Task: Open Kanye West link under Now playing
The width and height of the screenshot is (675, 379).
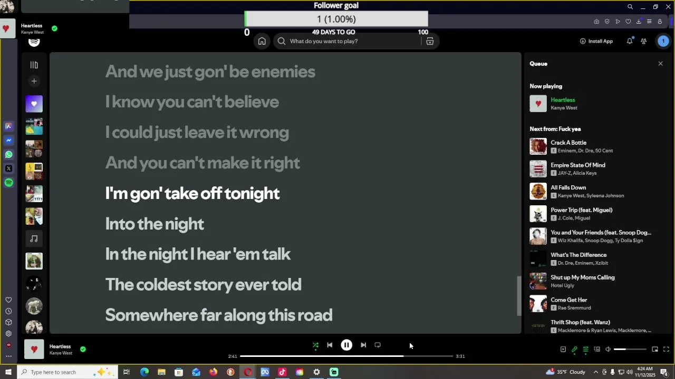Action: 564,108
